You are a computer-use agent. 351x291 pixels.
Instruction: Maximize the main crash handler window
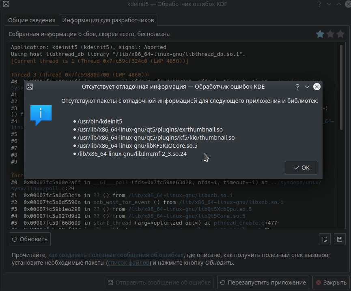click(x=339, y=4)
